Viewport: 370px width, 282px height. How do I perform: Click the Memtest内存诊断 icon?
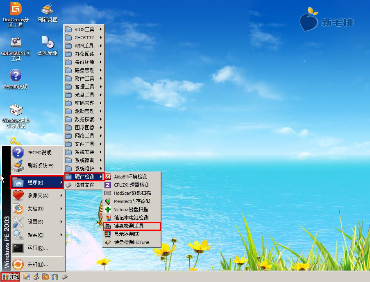click(x=108, y=201)
